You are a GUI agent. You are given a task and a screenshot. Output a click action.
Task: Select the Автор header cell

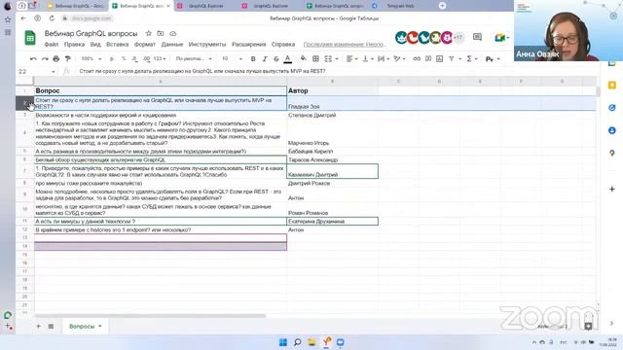333,90
